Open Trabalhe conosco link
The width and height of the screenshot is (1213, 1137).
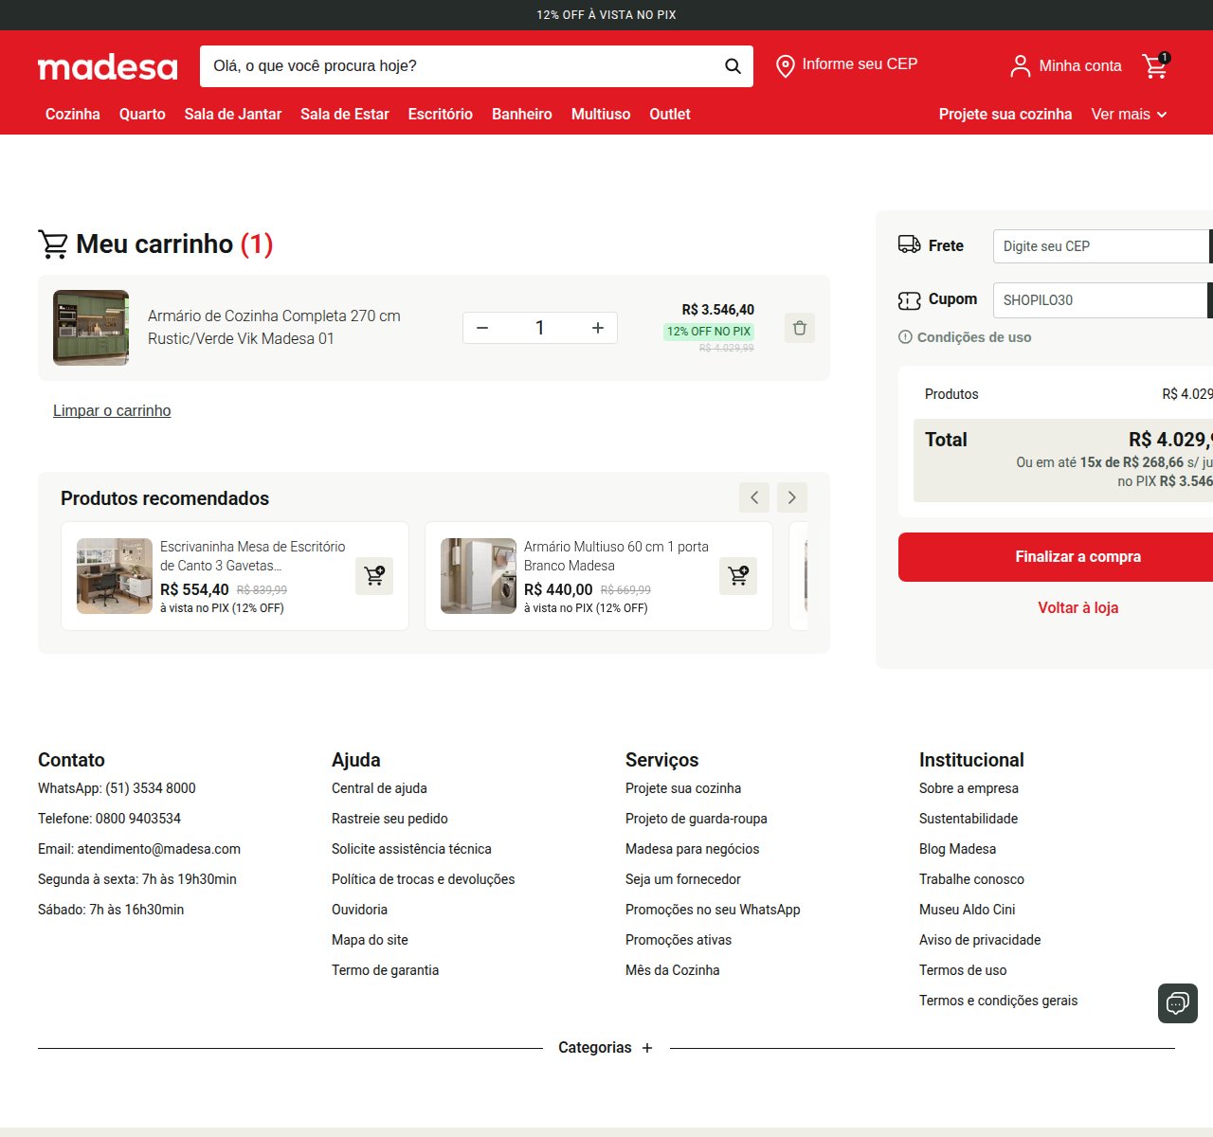point(971,879)
